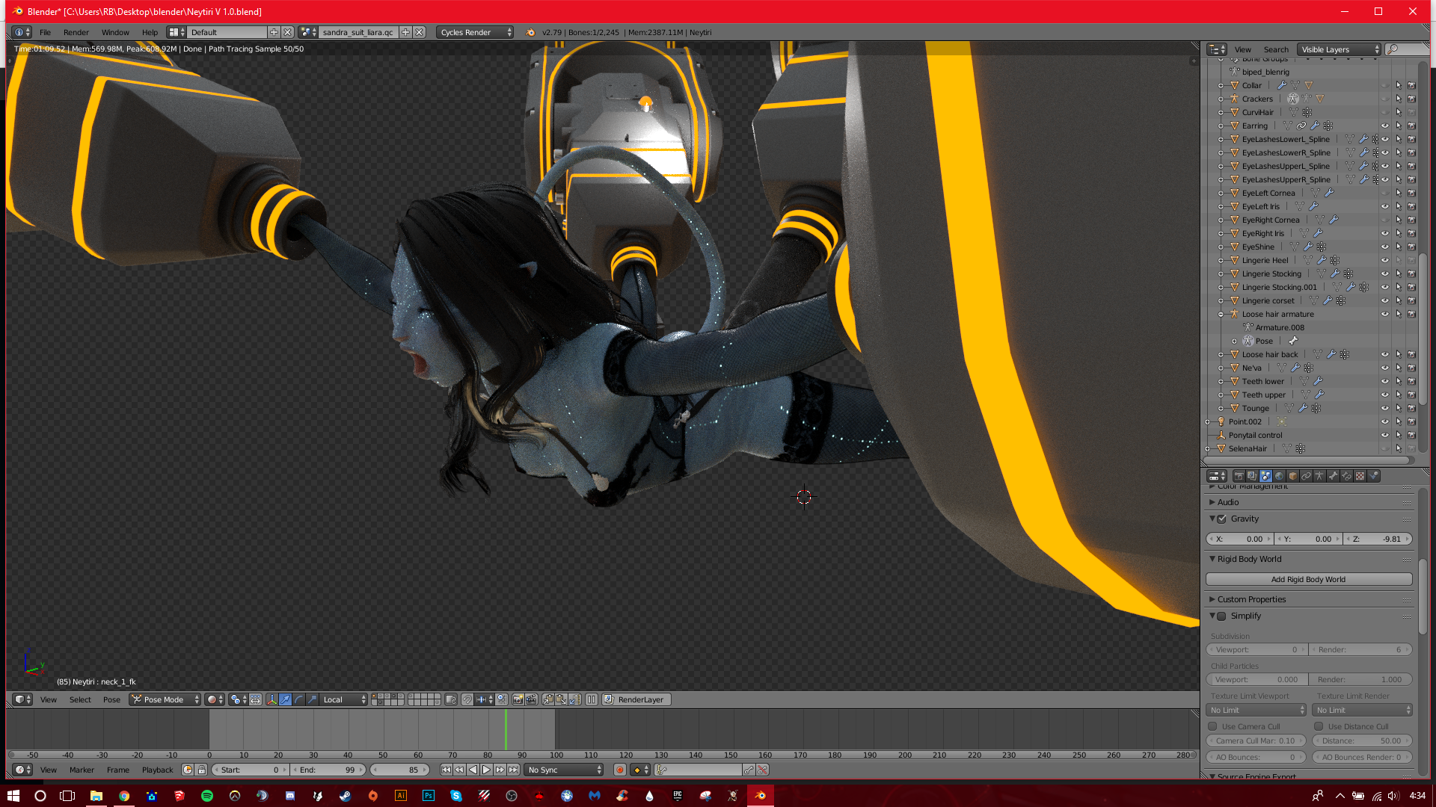Click the Earring constraint link icon
Image resolution: width=1436 pixels, height=807 pixels.
tap(1301, 126)
